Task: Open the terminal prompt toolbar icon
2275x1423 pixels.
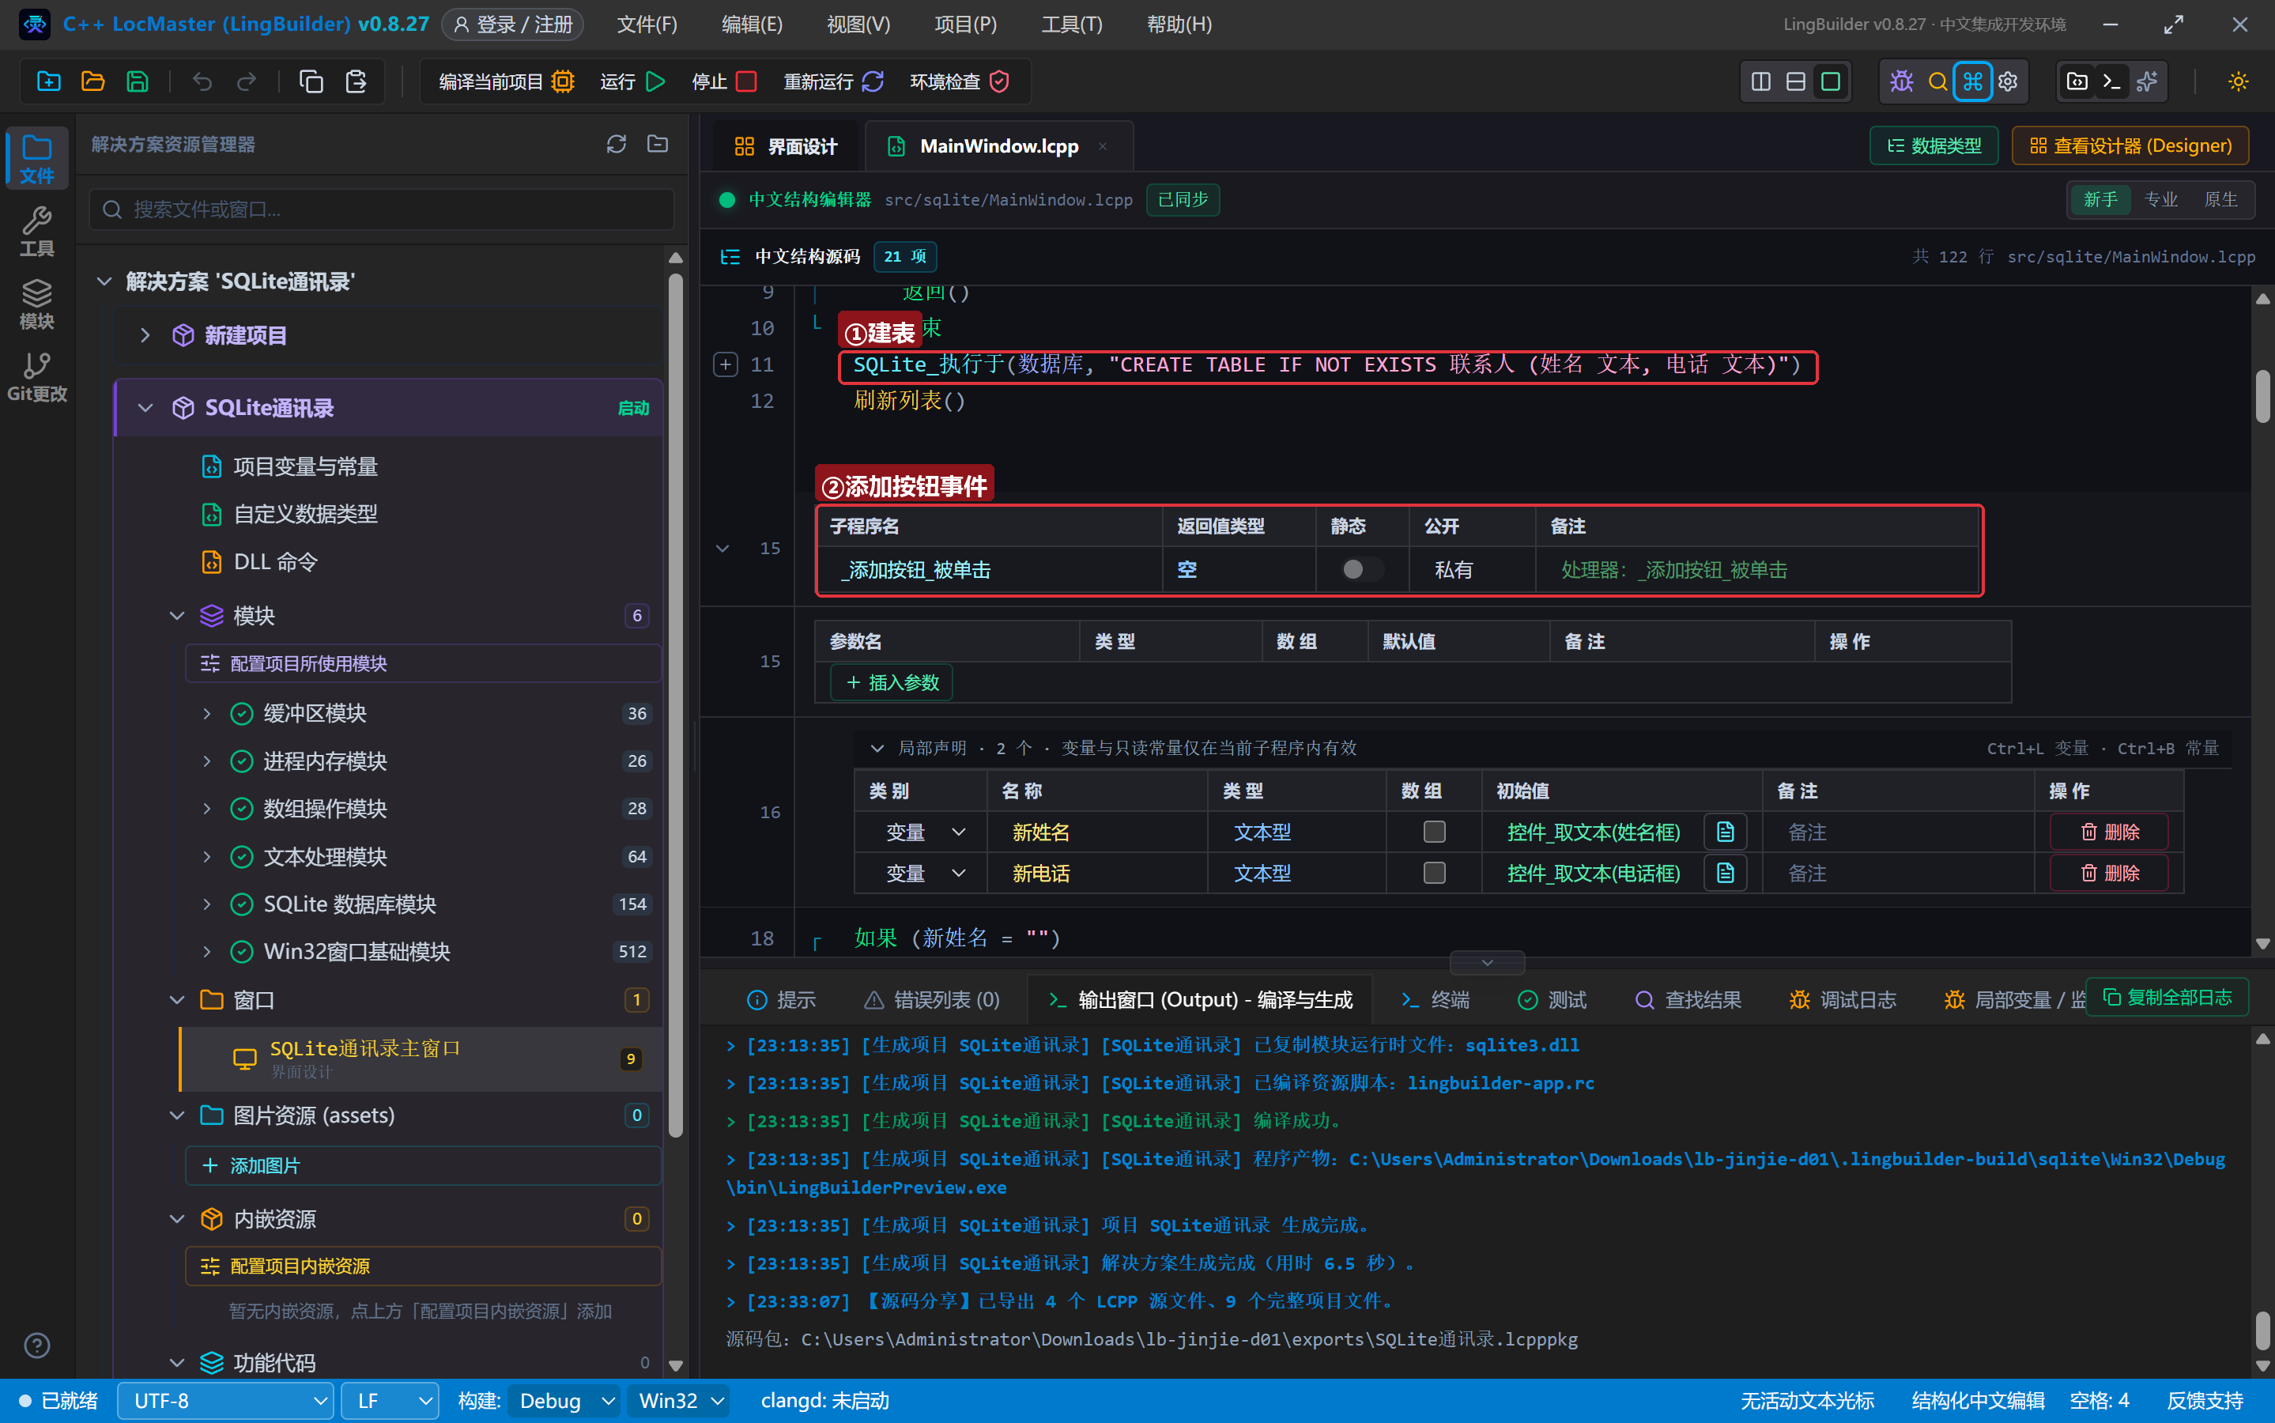Action: click(2111, 82)
